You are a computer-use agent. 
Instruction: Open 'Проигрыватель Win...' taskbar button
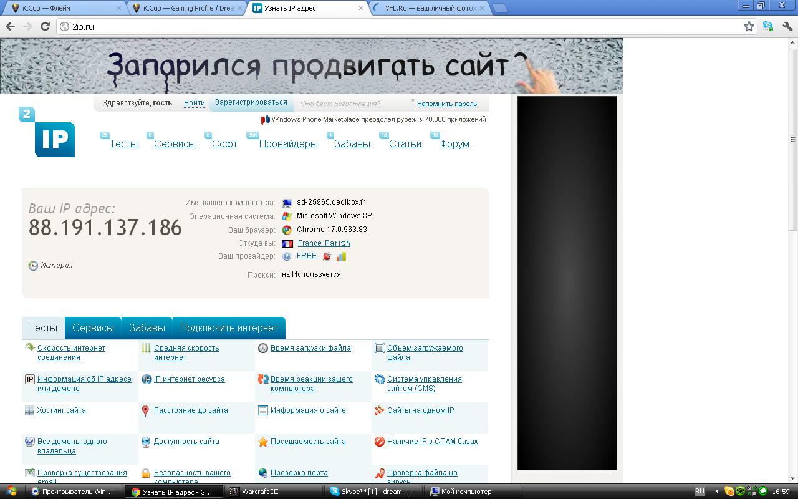click(x=74, y=492)
